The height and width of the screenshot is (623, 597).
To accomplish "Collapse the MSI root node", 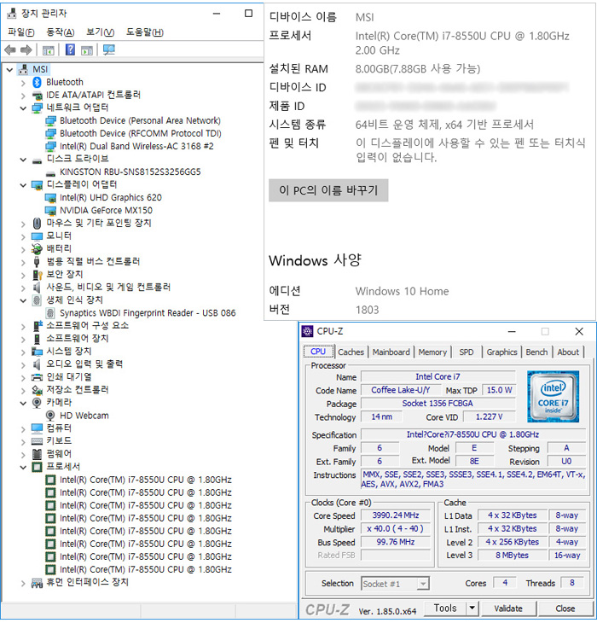I will pos(10,70).
